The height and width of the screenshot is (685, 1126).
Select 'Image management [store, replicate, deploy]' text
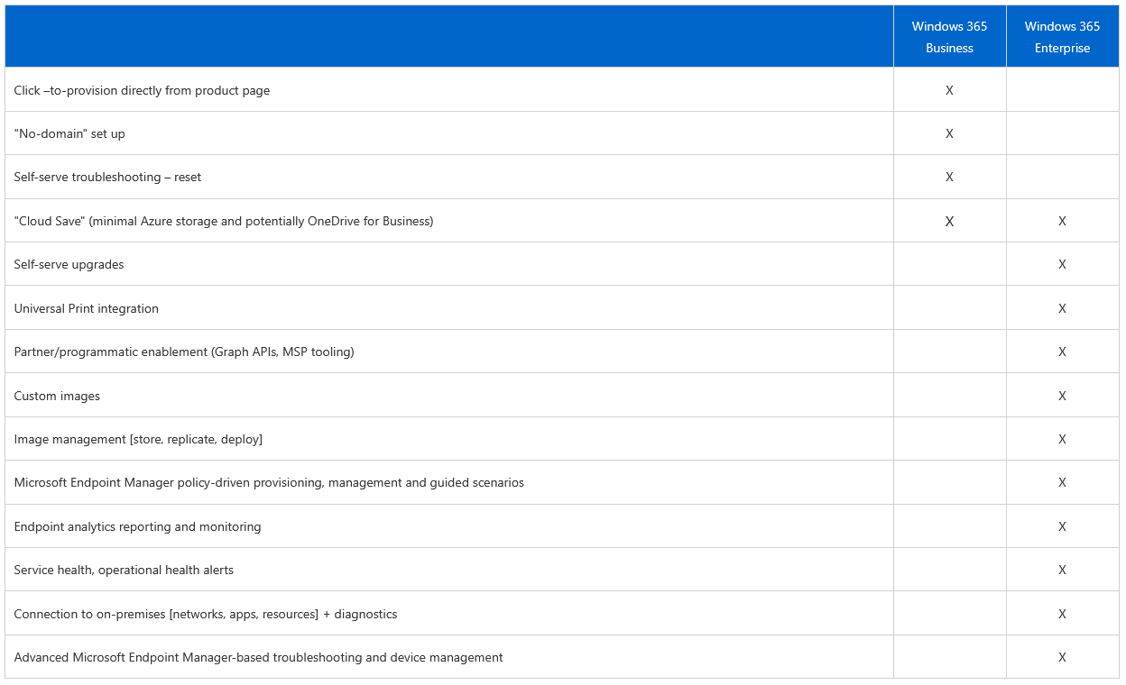coord(138,439)
